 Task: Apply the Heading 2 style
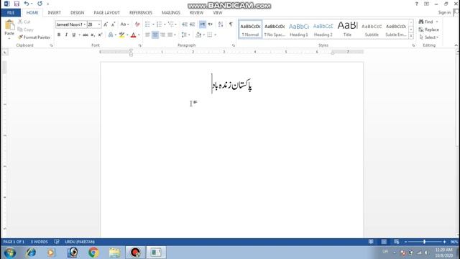click(323, 29)
